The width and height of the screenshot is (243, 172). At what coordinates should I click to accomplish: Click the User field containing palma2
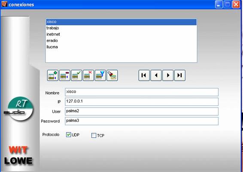tap(142, 112)
